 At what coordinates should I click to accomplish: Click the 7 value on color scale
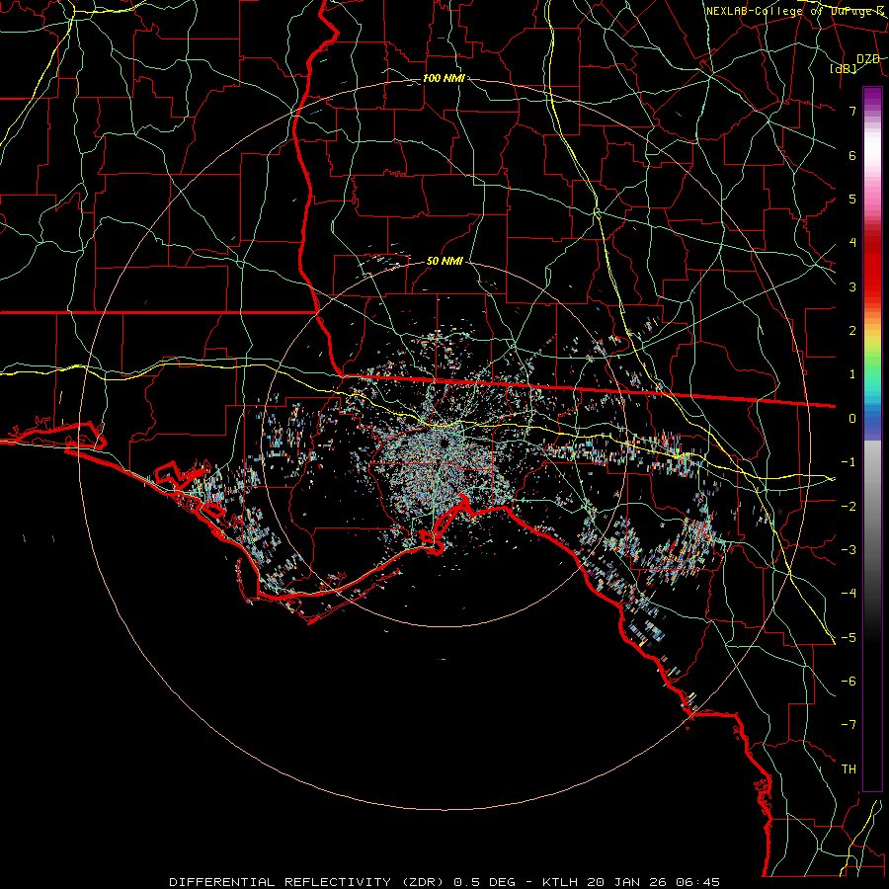click(x=852, y=111)
